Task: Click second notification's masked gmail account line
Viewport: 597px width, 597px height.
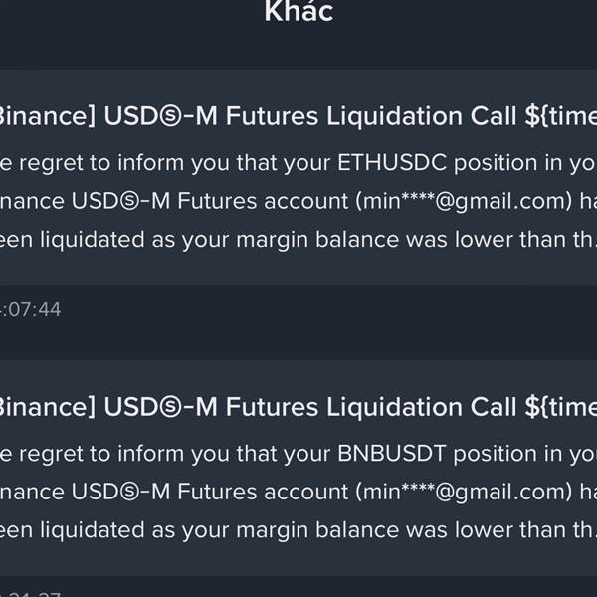Action: tap(298, 493)
